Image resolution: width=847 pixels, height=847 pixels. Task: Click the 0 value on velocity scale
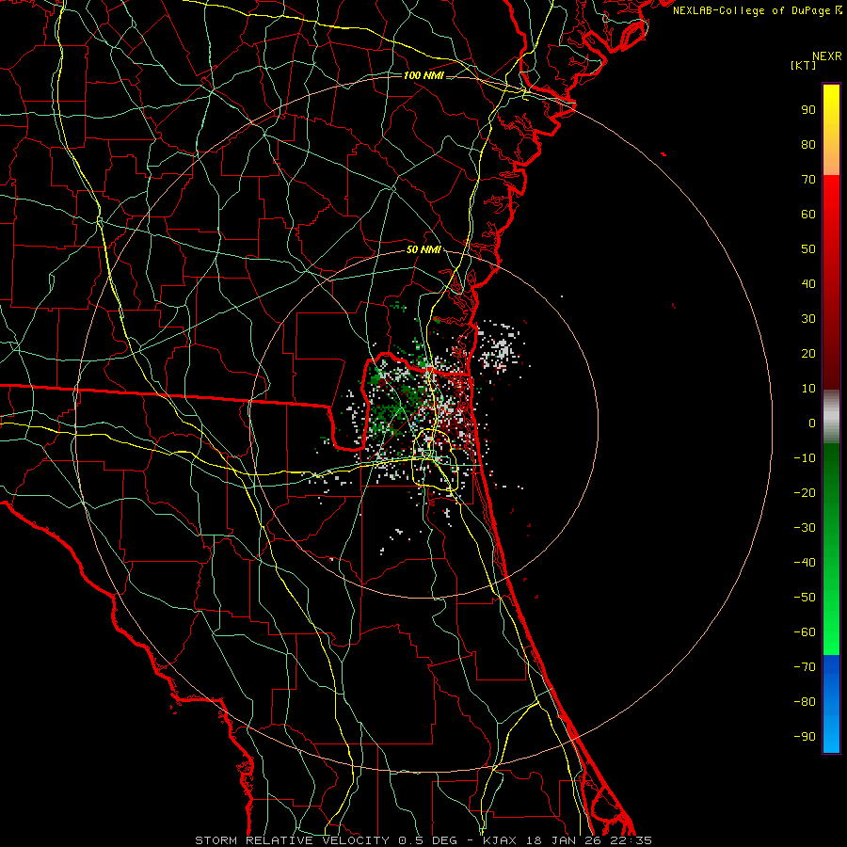812,423
